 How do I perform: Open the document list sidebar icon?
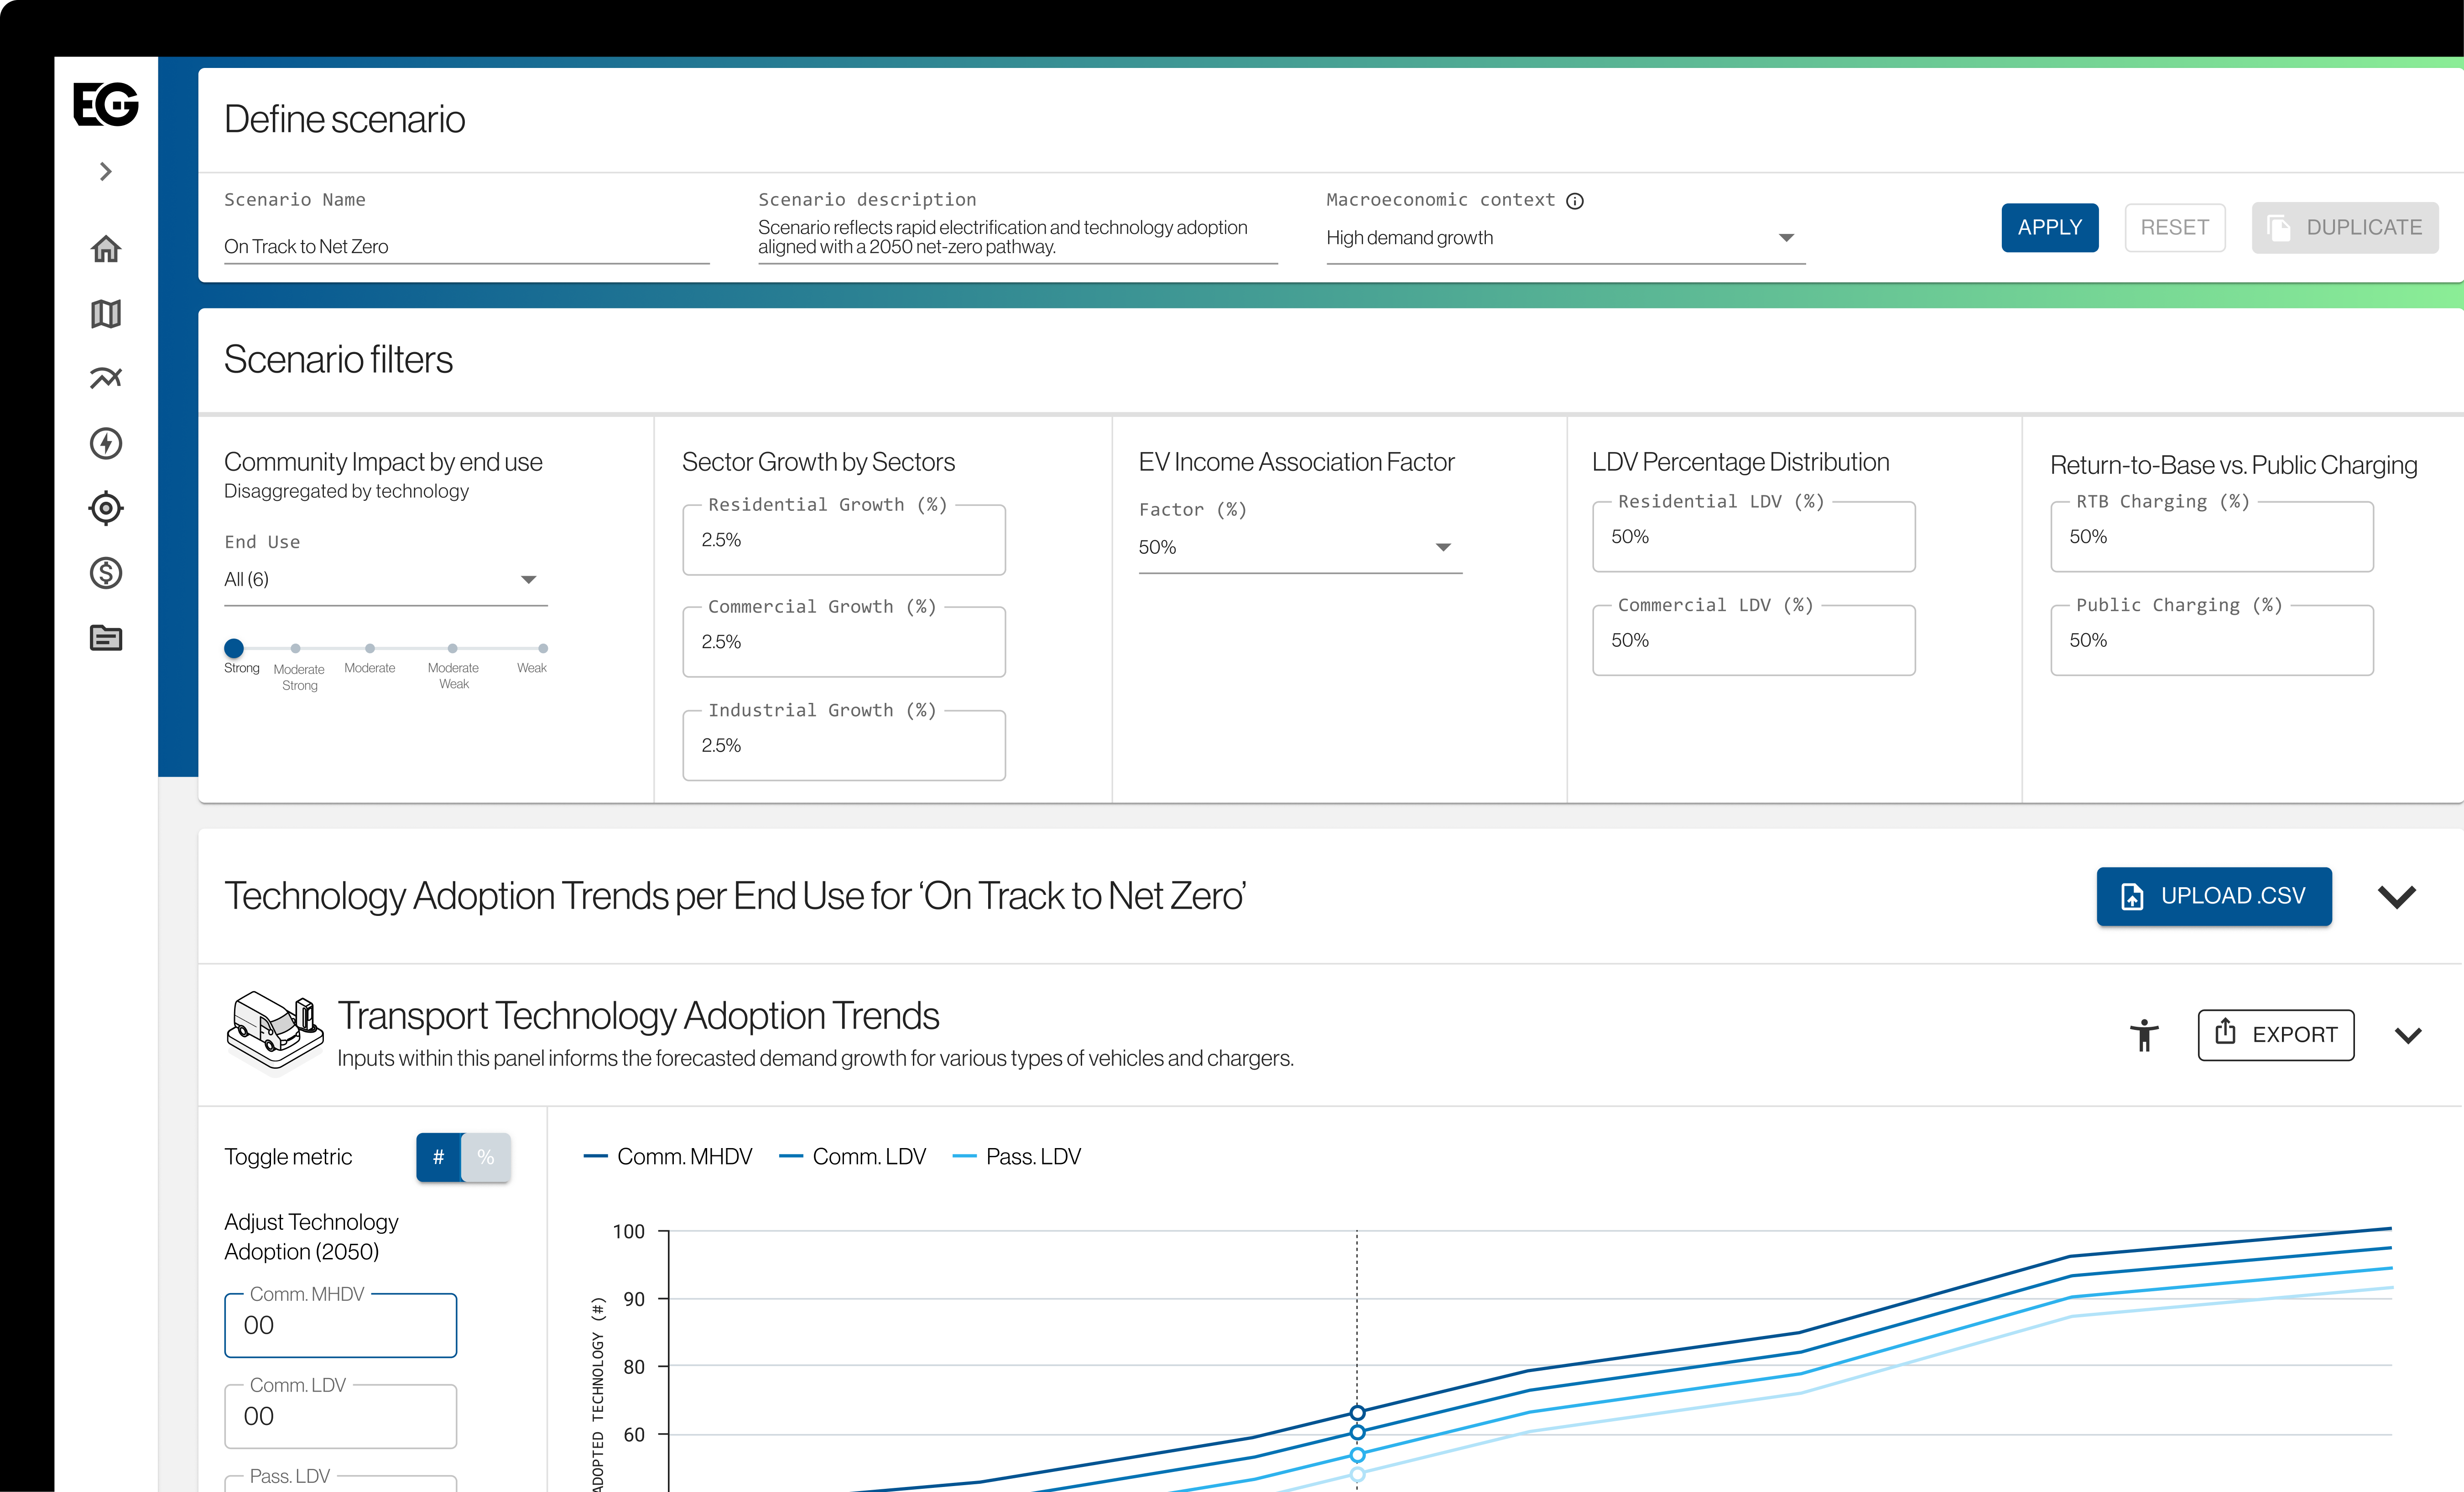coord(106,638)
